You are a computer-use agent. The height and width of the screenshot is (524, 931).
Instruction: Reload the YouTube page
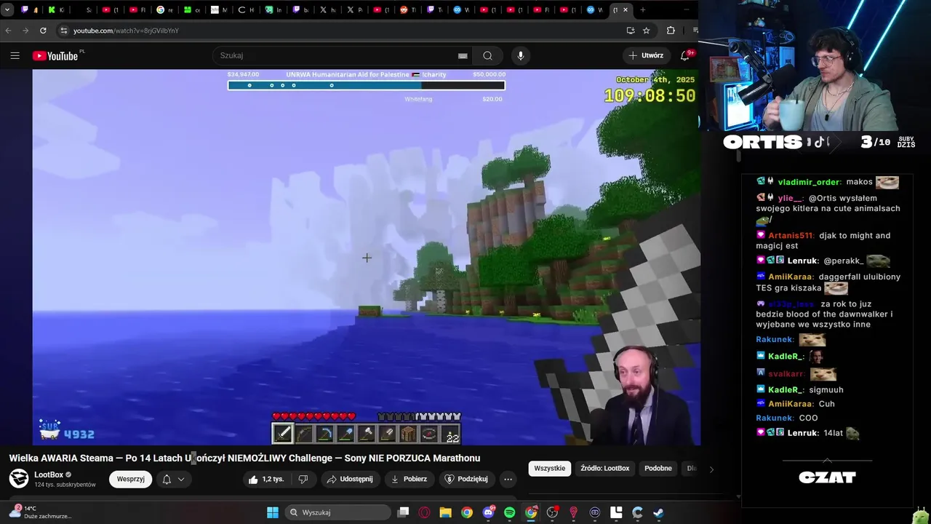tap(43, 31)
